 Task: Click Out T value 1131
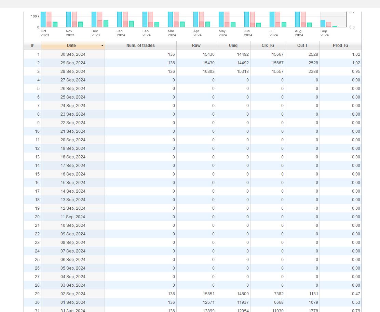click(x=313, y=294)
